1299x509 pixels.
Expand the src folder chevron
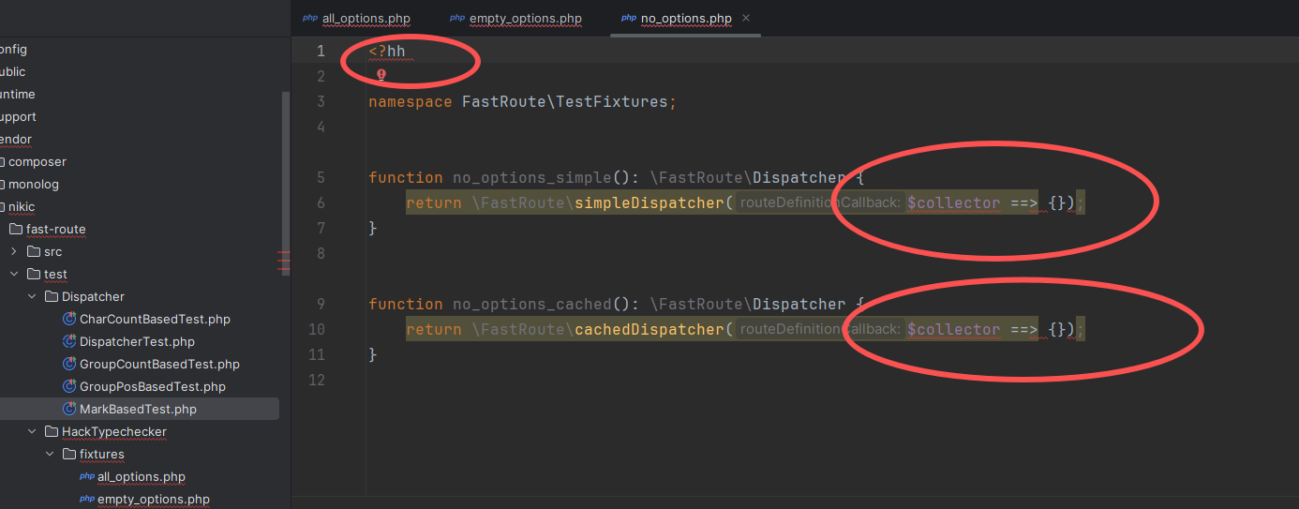14,252
